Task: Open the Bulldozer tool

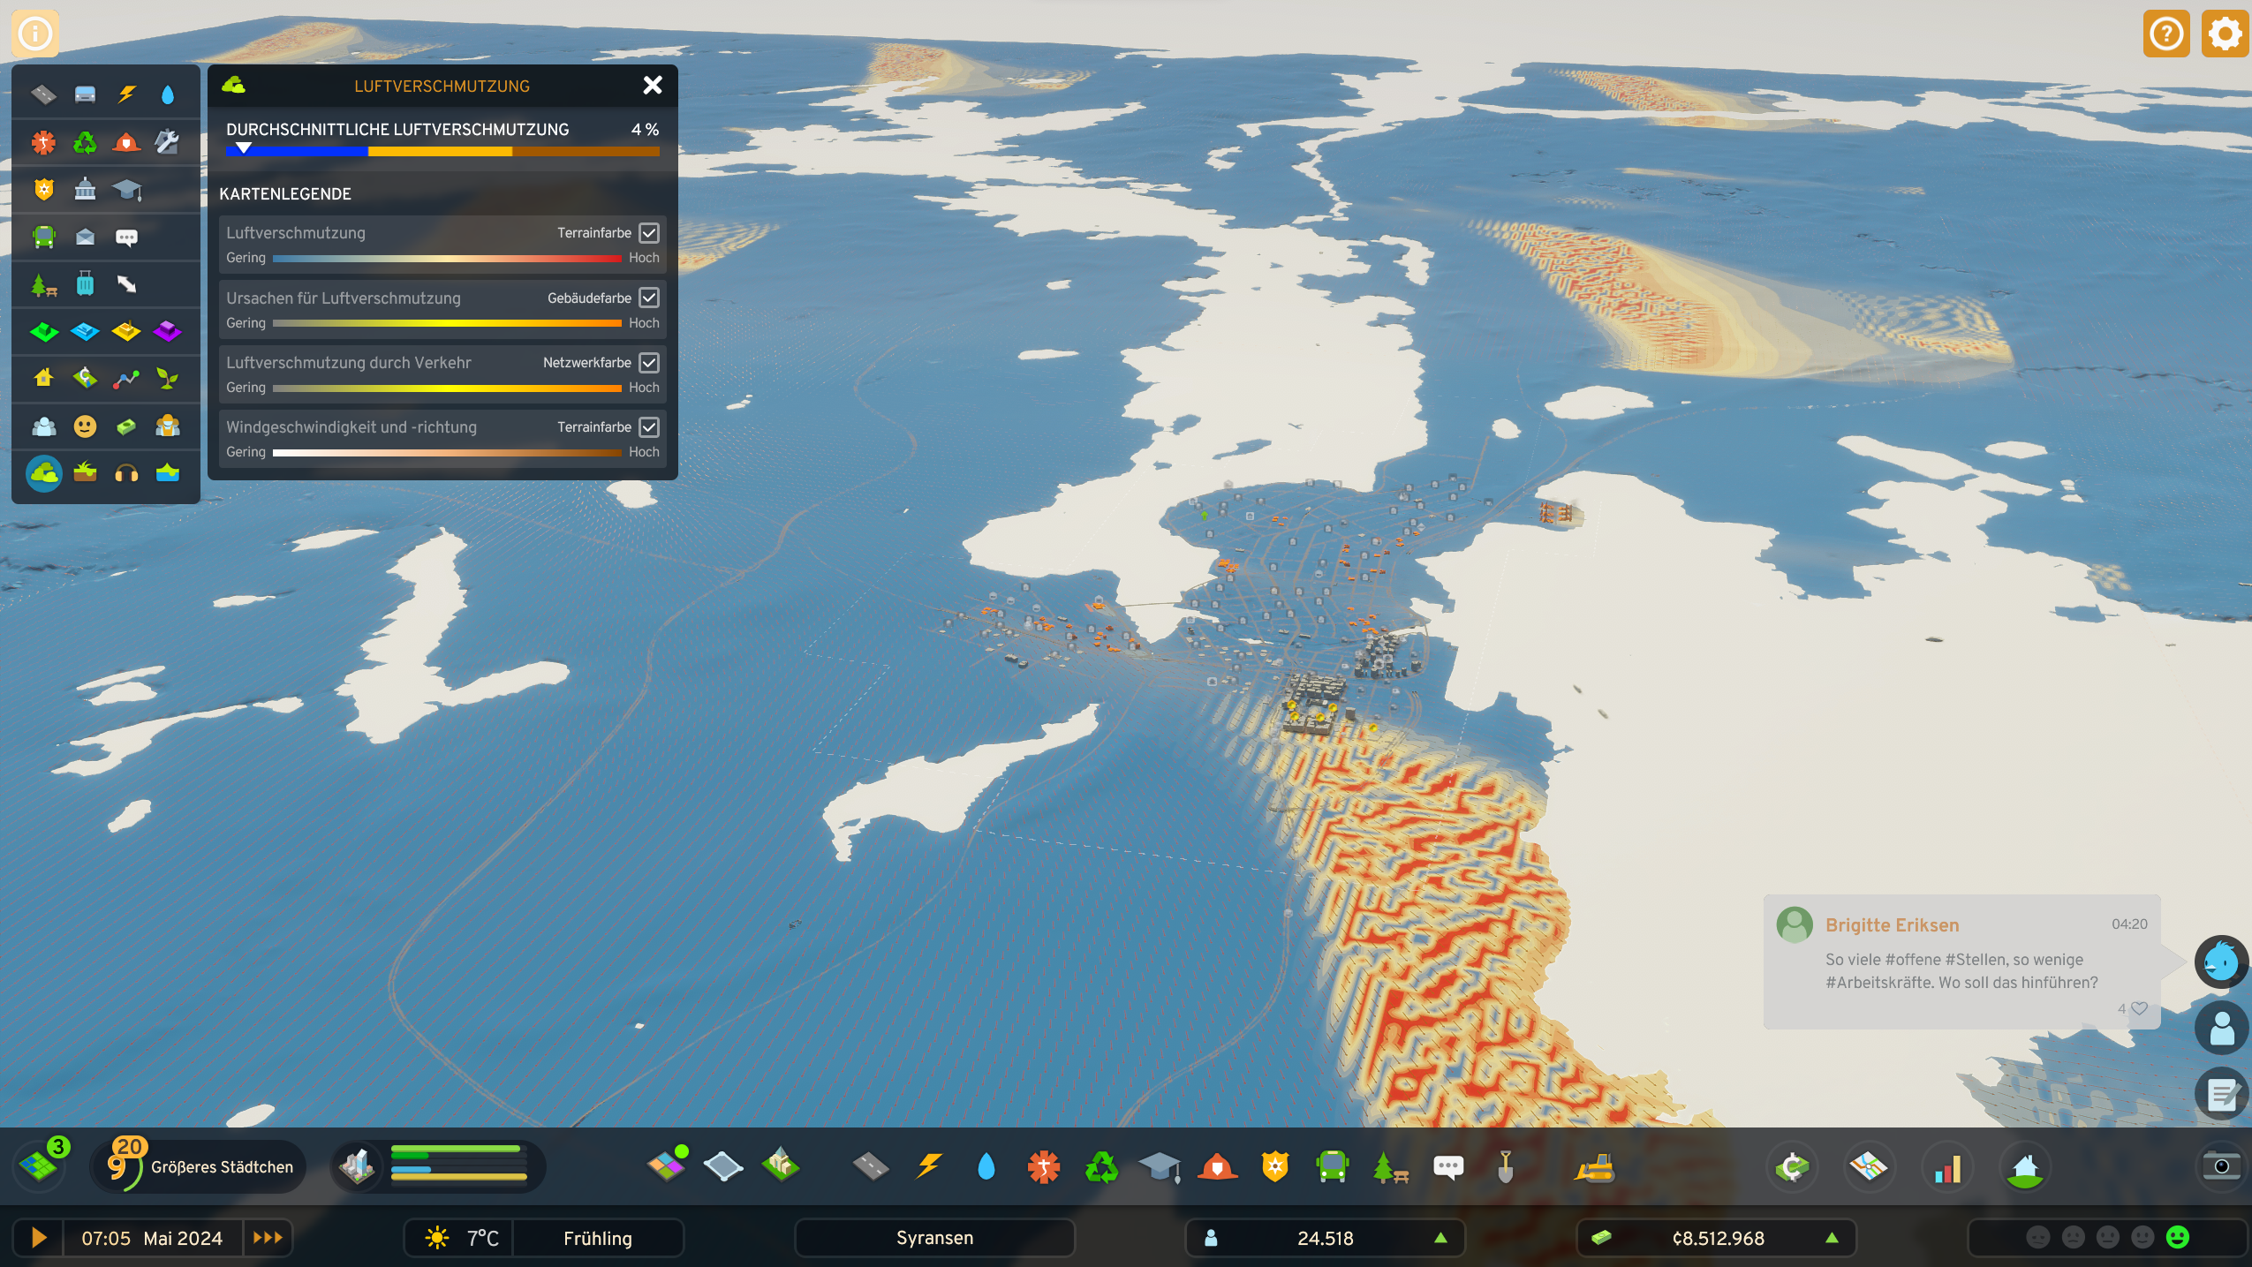Action: 1592,1166
